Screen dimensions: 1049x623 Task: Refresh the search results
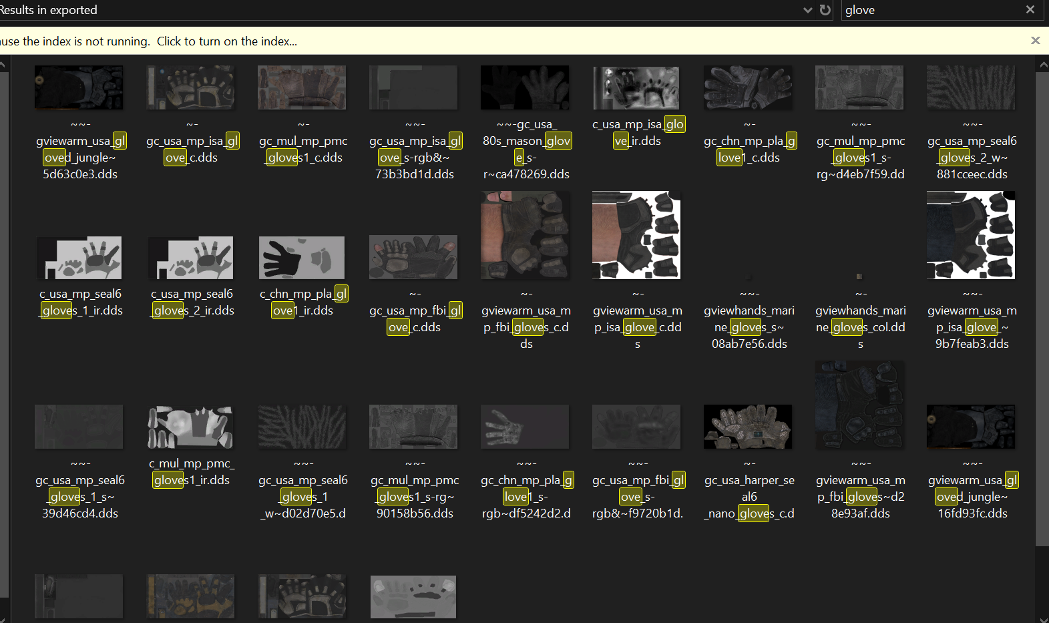pyautogui.click(x=825, y=10)
